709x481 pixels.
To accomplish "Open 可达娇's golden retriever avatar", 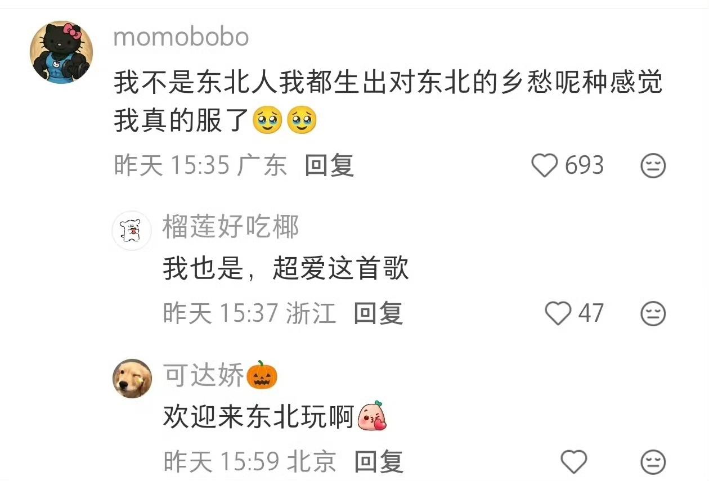I will (132, 379).
